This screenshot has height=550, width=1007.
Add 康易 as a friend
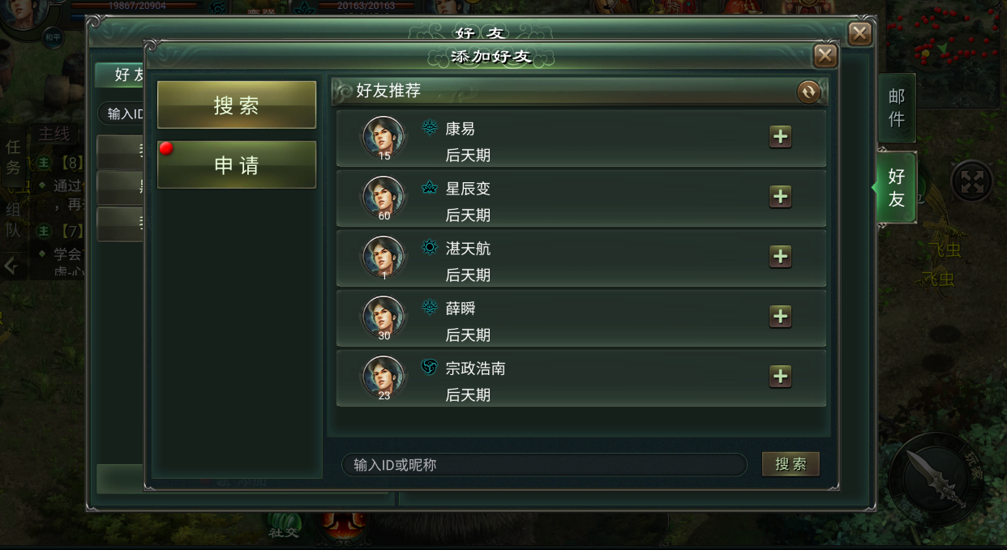click(780, 137)
